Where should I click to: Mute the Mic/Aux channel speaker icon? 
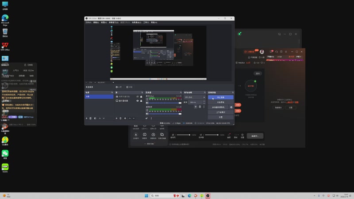pos(147,103)
